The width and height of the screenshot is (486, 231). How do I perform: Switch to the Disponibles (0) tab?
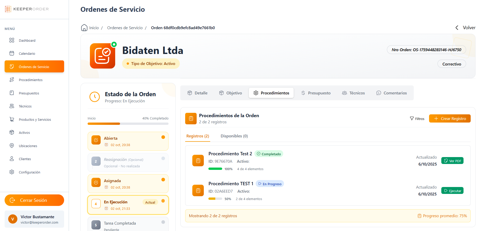click(234, 136)
